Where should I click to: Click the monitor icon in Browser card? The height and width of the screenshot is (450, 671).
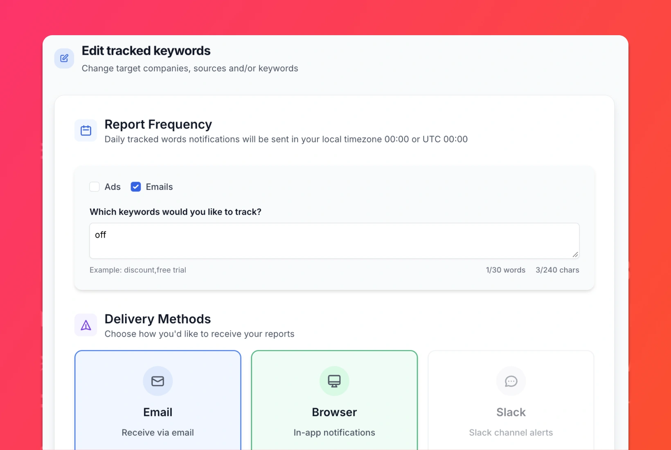tap(334, 381)
